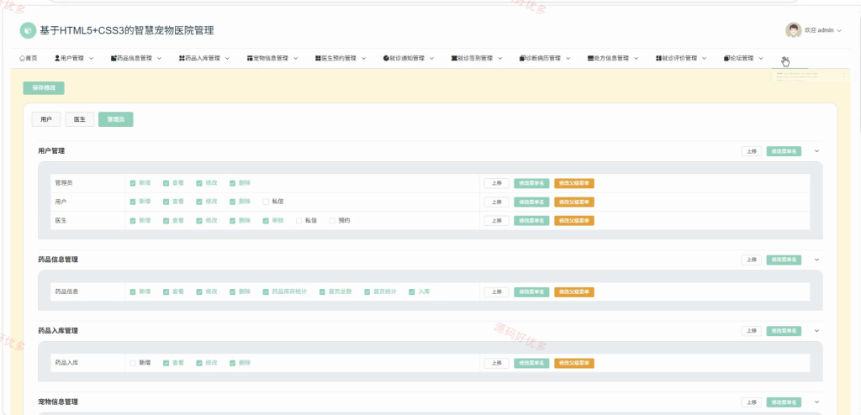
Task: Click 上移 in 药品信息 row
Action: [x=496, y=292]
